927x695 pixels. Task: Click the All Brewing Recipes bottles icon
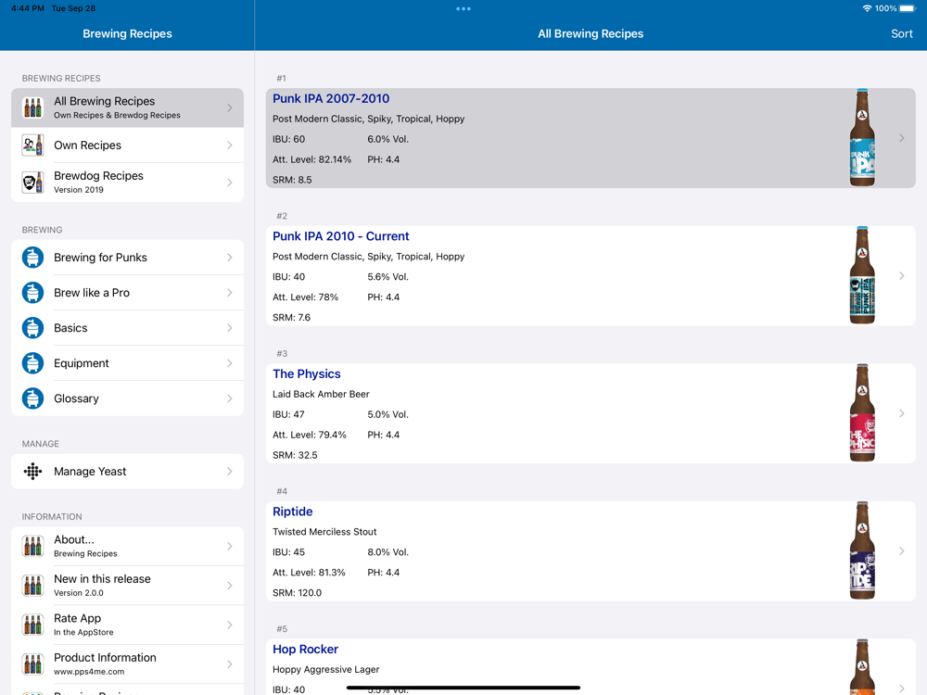pos(32,108)
